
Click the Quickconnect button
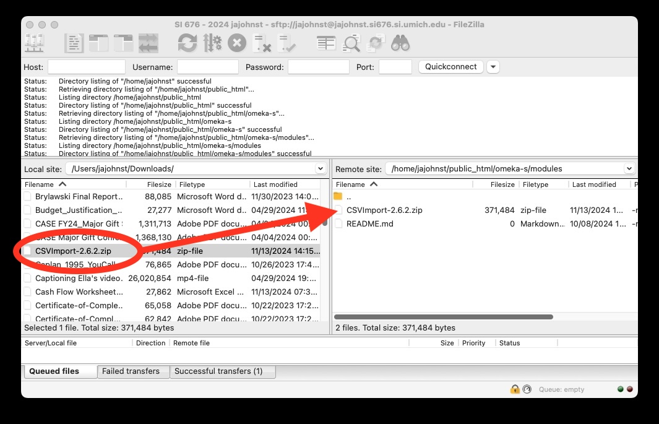click(450, 67)
